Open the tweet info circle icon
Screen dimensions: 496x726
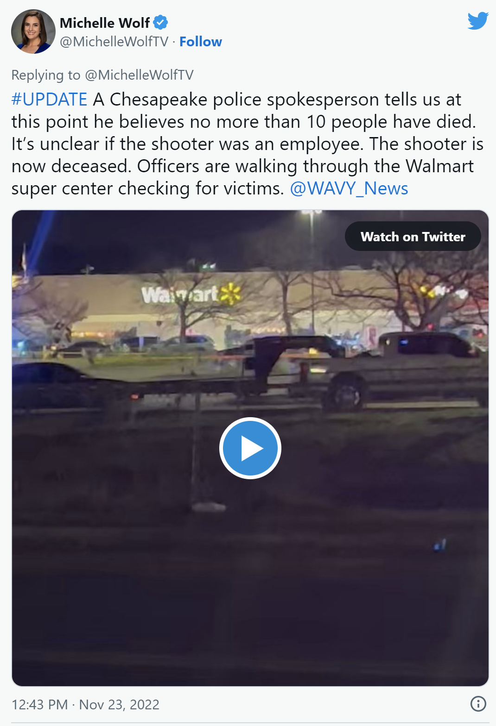478,704
